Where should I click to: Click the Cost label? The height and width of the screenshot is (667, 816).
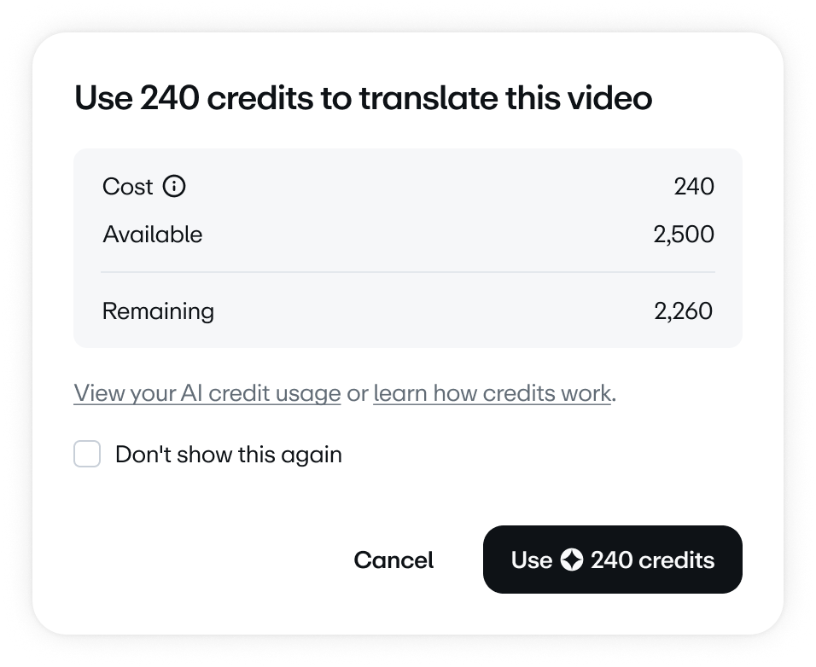click(127, 186)
